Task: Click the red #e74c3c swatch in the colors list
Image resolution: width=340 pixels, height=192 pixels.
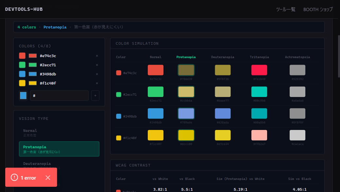Action: coord(22,56)
